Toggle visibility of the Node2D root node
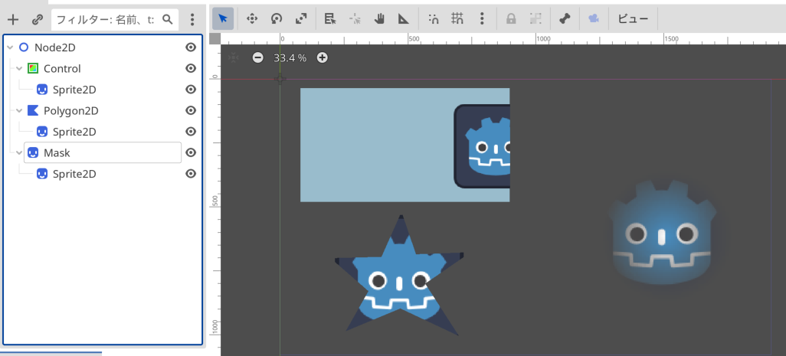The height and width of the screenshot is (356, 786). point(191,47)
